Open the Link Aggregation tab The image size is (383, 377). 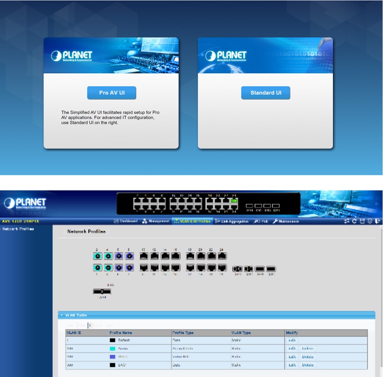[x=232, y=221]
